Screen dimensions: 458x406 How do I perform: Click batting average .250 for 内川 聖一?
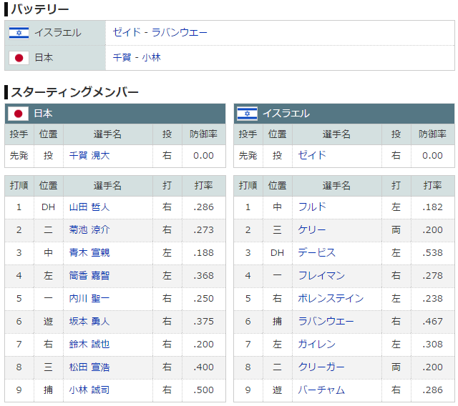[203, 298]
